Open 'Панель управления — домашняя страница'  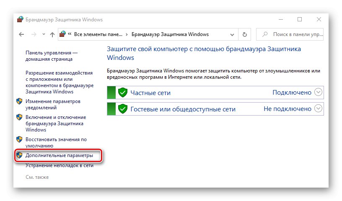pyautogui.click(x=52, y=56)
